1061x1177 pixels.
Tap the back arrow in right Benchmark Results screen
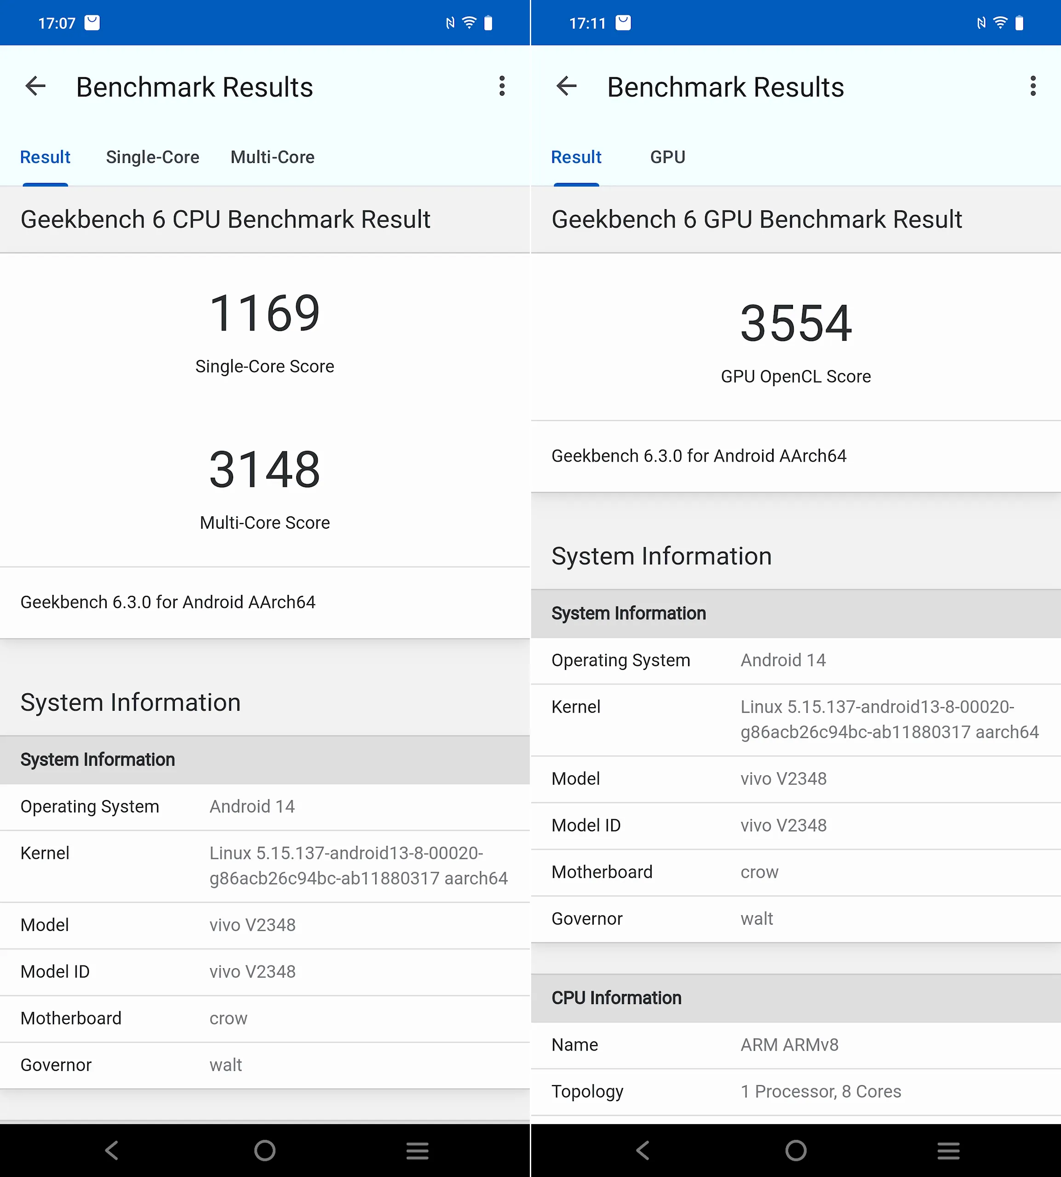coord(567,86)
